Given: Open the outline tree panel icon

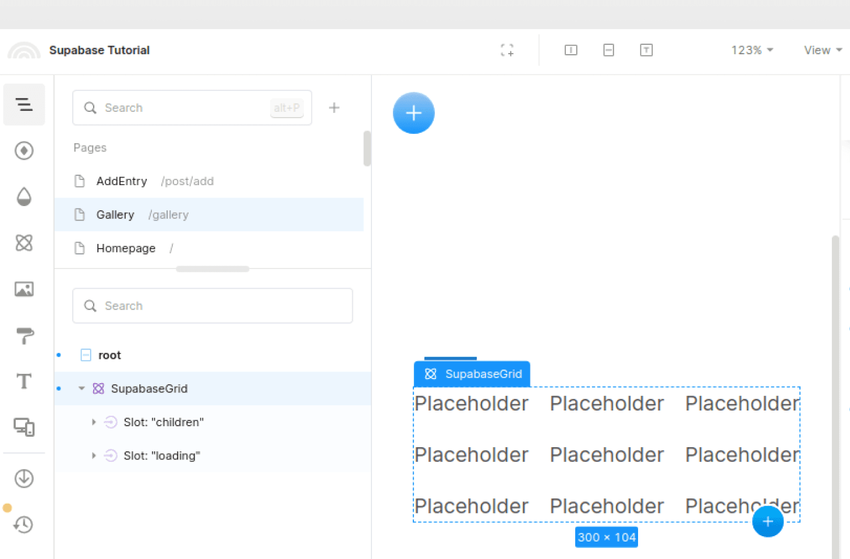Looking at the screenshot, I should (x=24, y=105).
